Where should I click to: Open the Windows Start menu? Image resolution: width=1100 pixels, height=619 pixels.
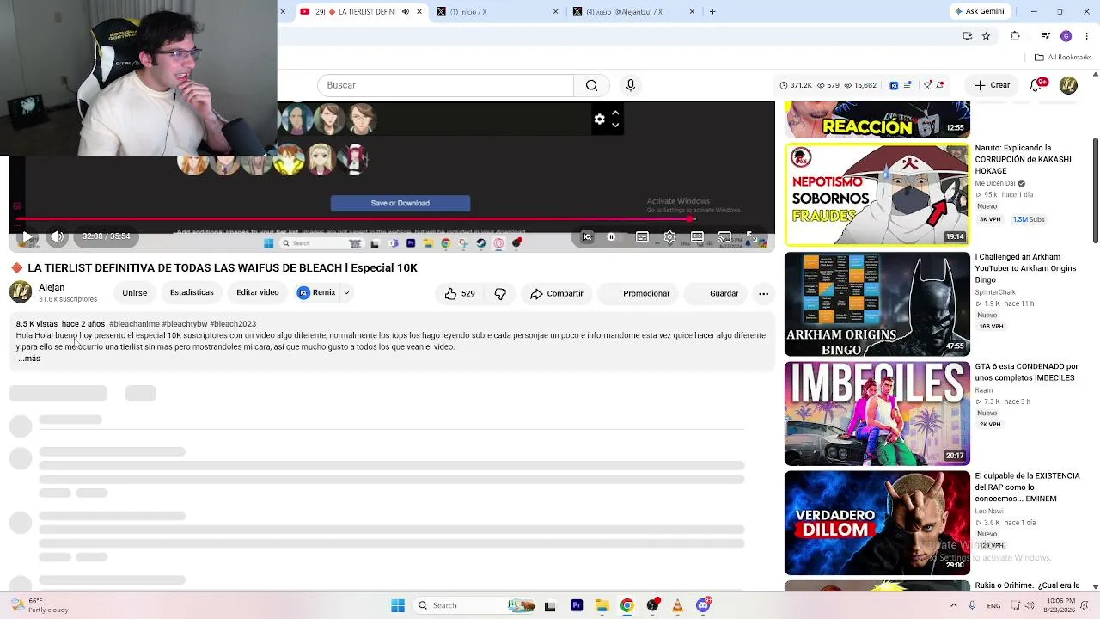tap(397, 605)
